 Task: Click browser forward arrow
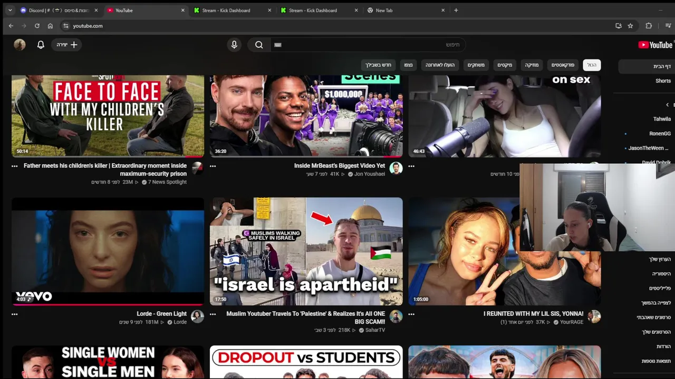24,26
